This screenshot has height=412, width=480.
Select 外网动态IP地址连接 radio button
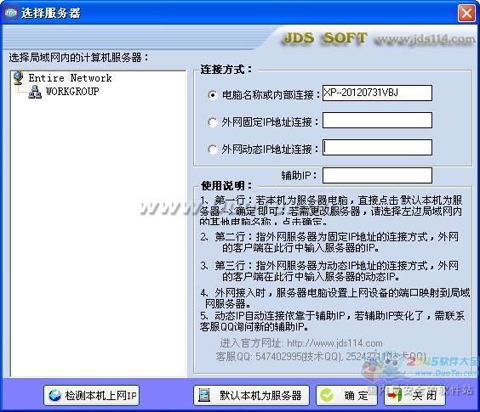[213, 150]
